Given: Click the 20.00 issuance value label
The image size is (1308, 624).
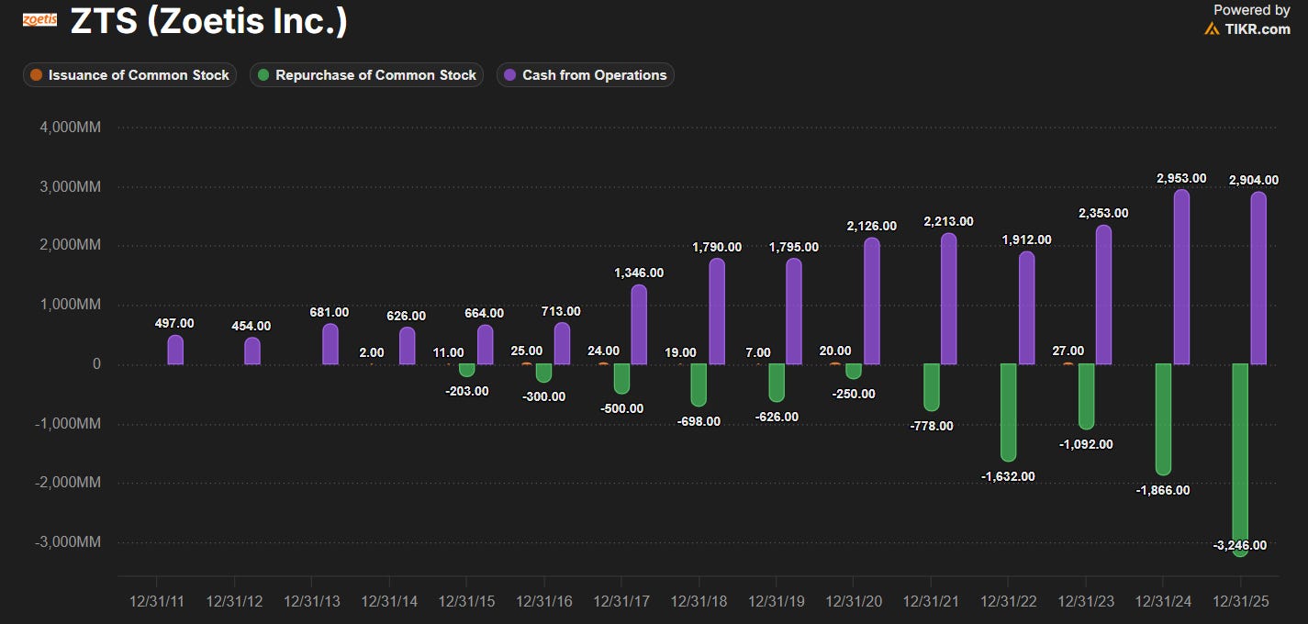Looking at the screenshot, I should 836,351.
